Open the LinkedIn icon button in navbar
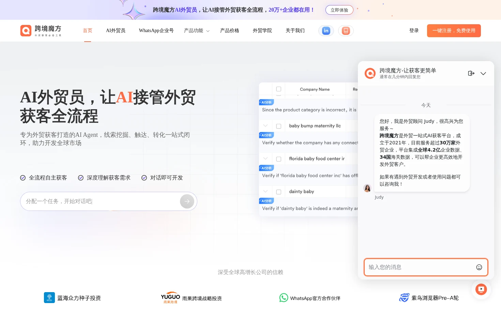The width and height of the screenshot is (501, 315). point(326,31)
